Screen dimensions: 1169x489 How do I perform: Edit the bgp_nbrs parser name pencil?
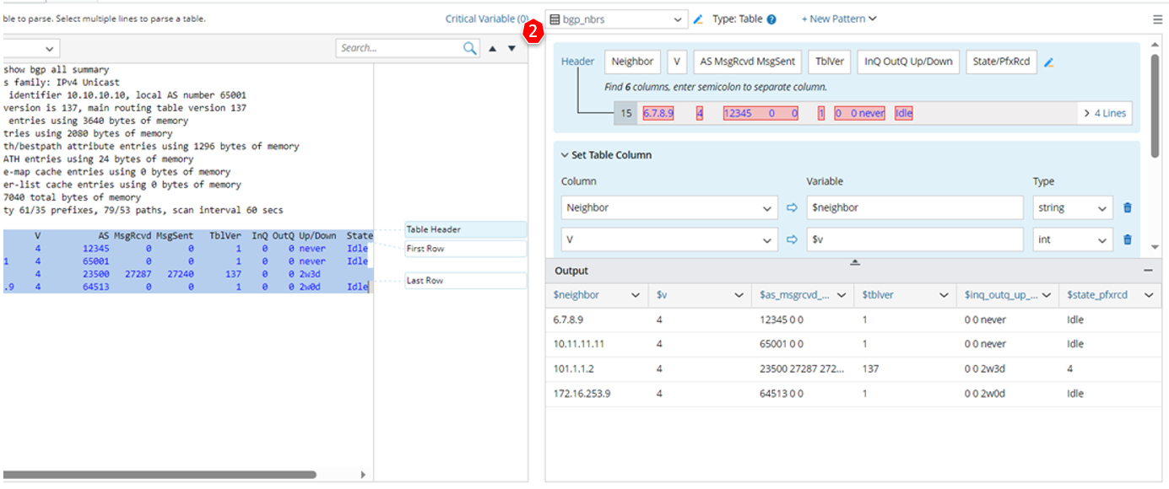pos(698,19)
